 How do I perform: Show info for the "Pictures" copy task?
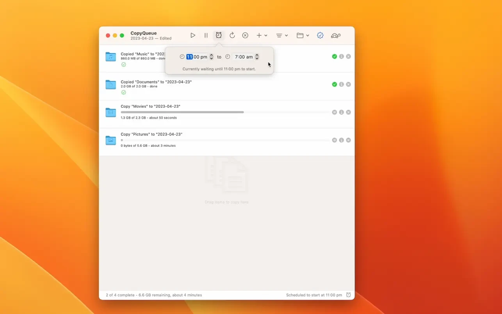[342, 140]
